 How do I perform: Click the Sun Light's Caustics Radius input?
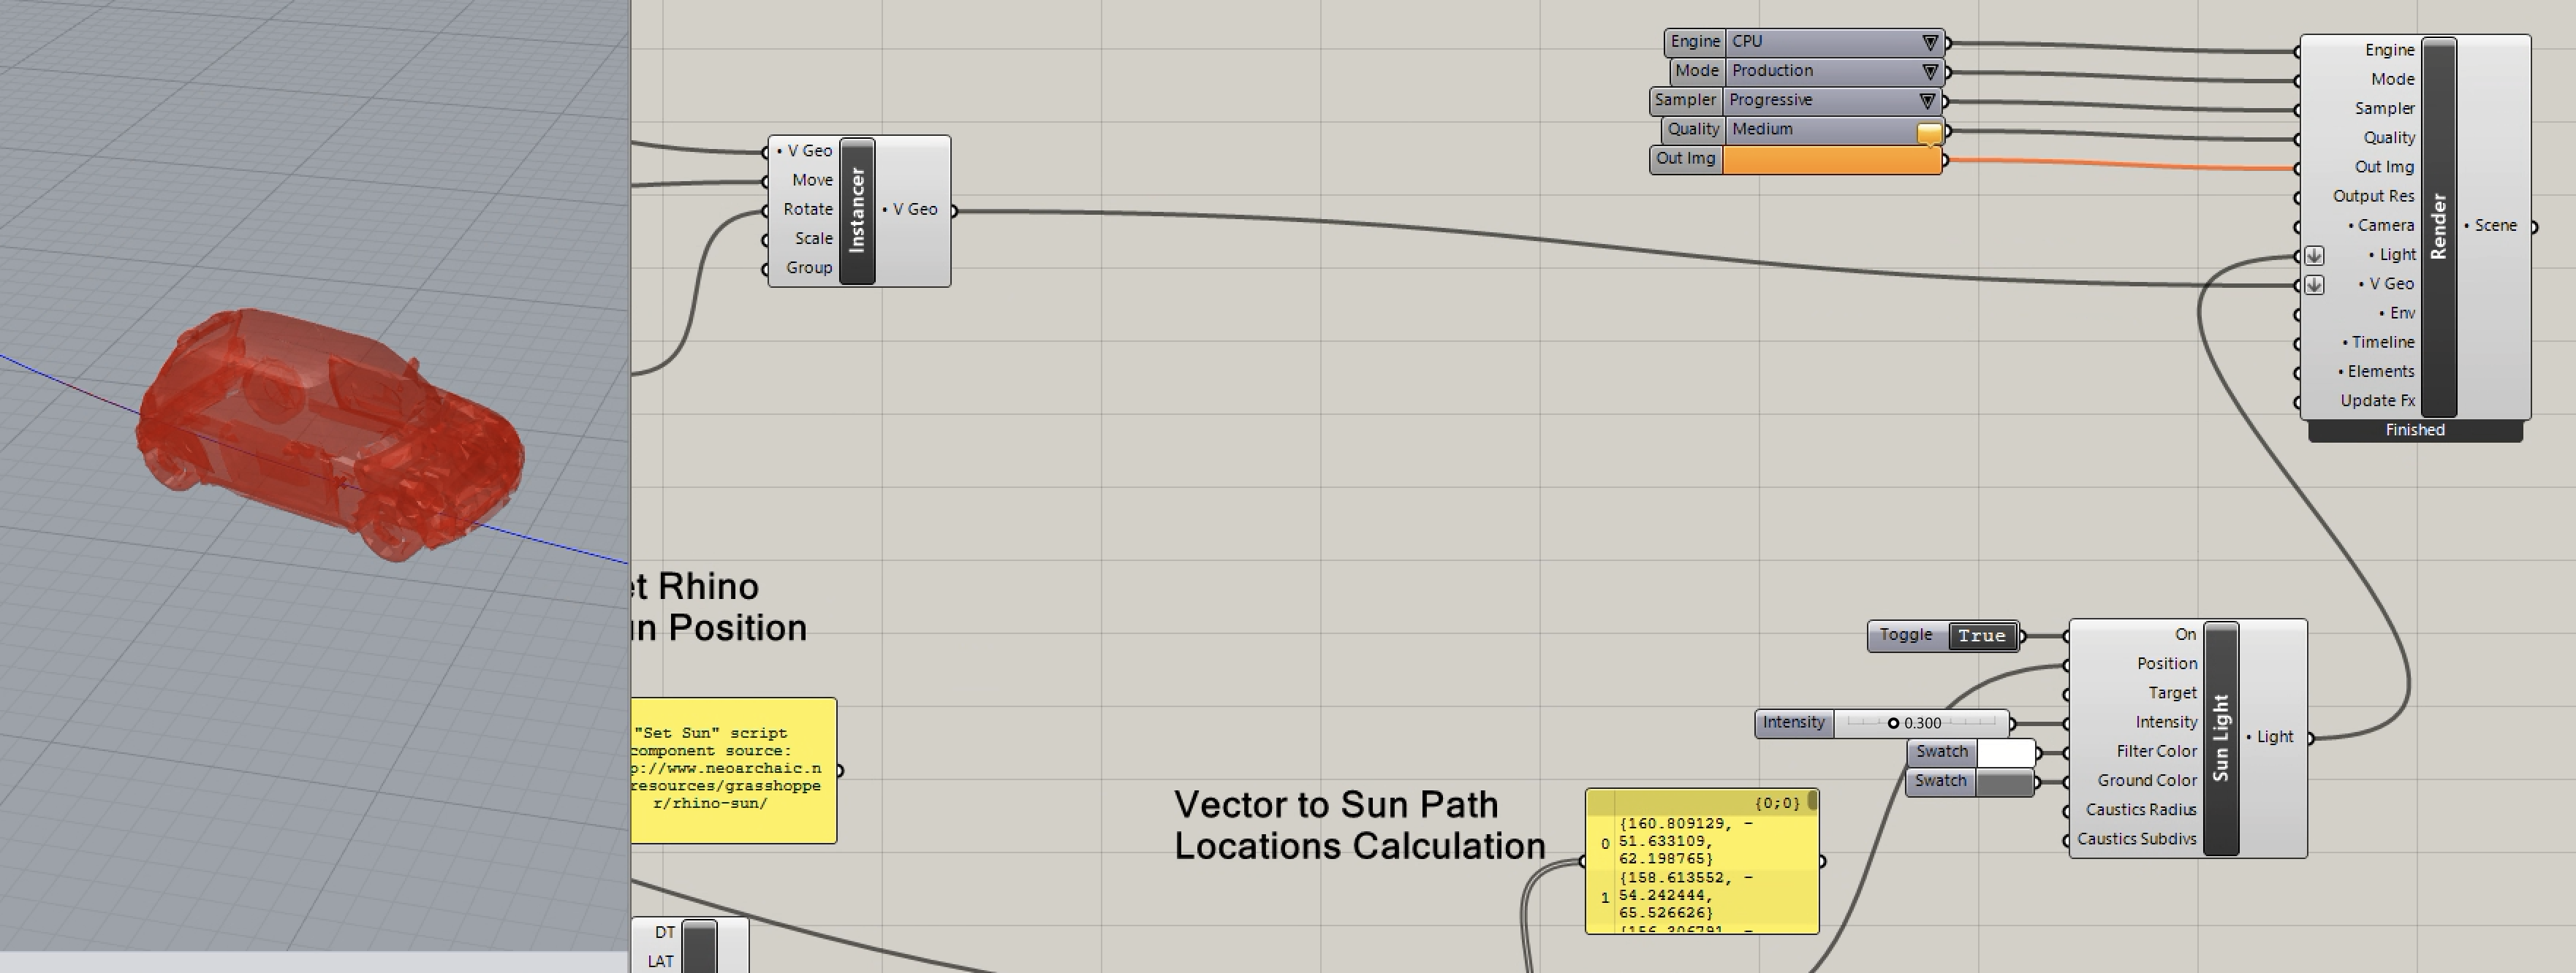[2140, 809]
